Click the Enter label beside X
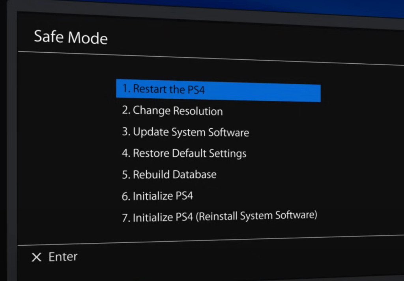 (63, 257)
